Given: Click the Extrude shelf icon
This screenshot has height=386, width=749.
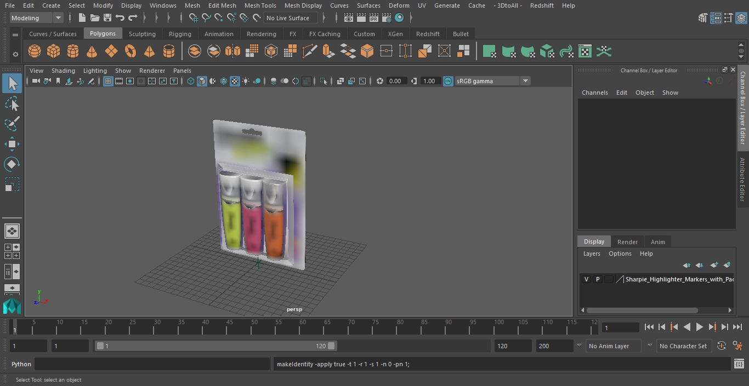Looking at the screenshot, I should point(328,51).
